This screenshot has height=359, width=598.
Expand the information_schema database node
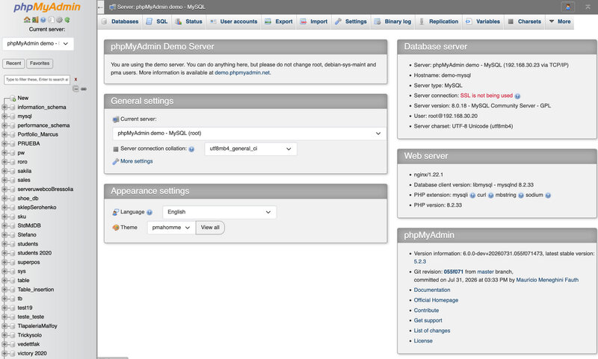tap(4, 107)
